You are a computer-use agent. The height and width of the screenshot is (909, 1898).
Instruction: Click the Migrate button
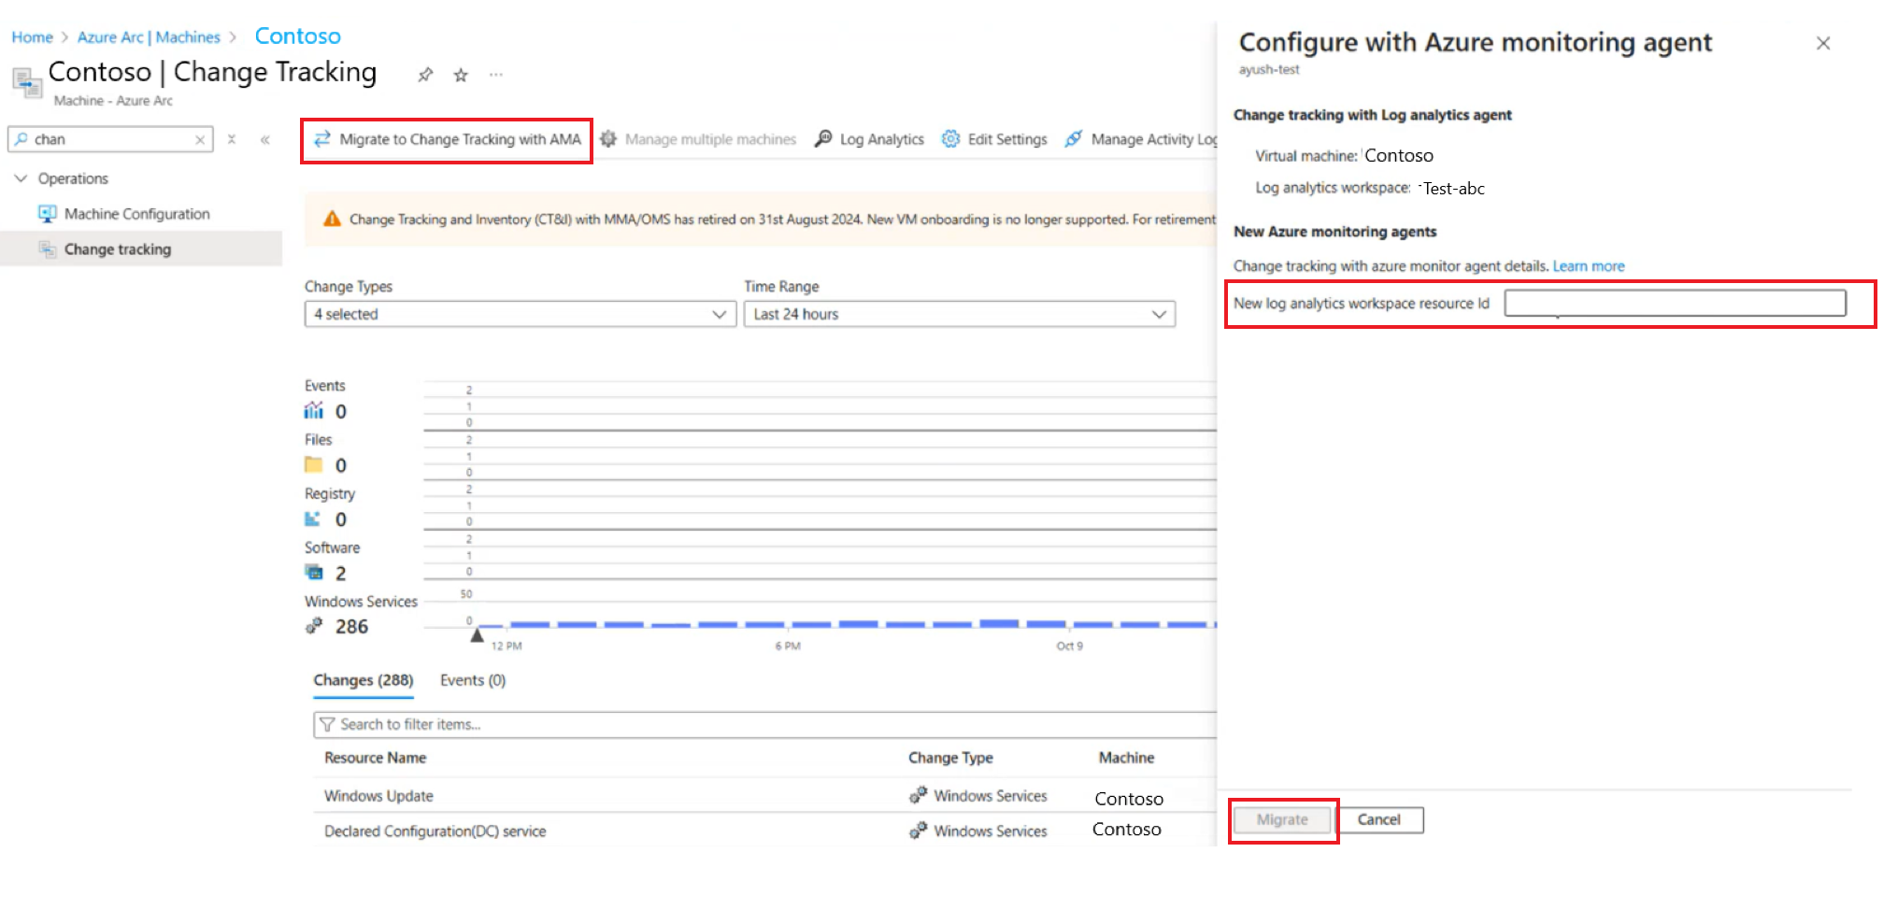point(1282,820)
